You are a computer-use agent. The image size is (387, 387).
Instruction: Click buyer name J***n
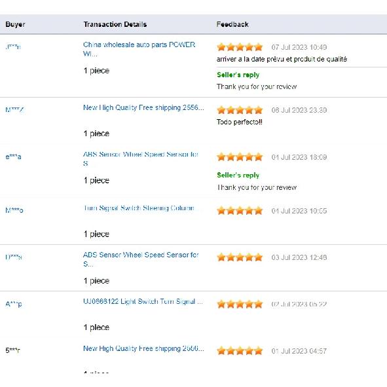[13, 46]
